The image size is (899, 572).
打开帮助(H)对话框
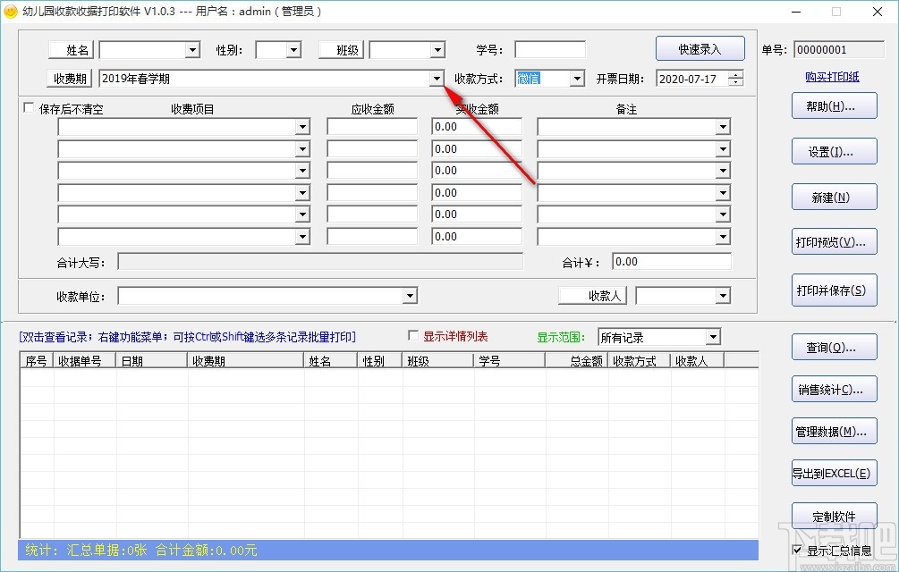pos(834,105)
